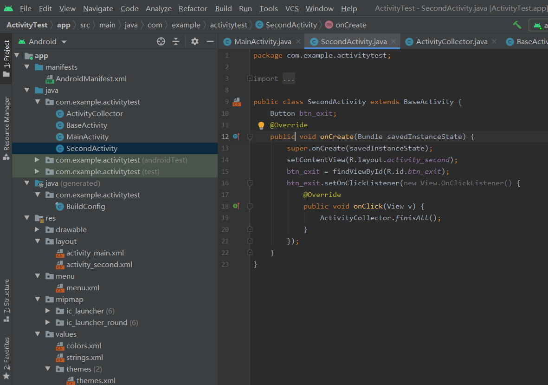Close the MainActivity.java tab
Screen dimensions: 548x385
tap(298, 41)
